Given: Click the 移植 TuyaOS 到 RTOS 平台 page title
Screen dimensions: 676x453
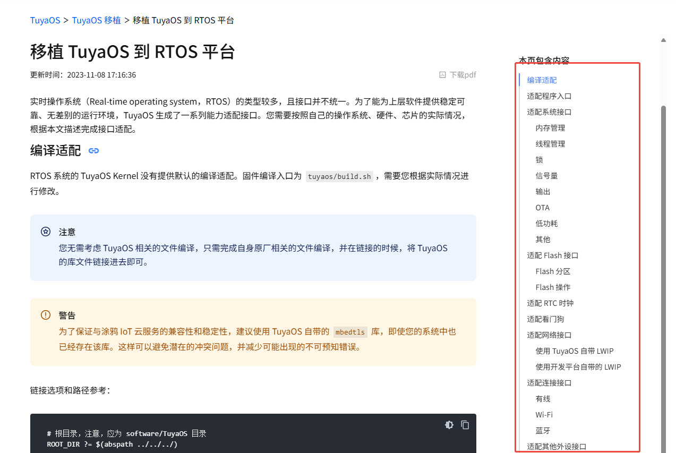Looking at the screenshot, I should coord(133,52).
